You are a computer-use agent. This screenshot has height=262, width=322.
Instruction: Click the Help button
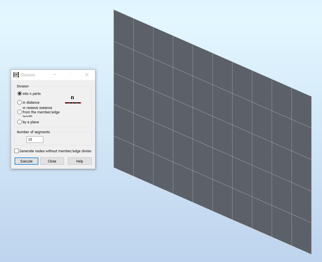coord(79,161)
